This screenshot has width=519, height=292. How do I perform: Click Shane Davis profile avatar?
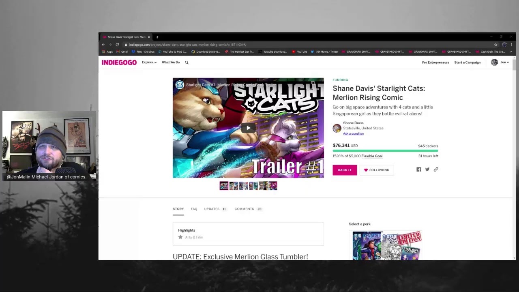coord(337,128)
